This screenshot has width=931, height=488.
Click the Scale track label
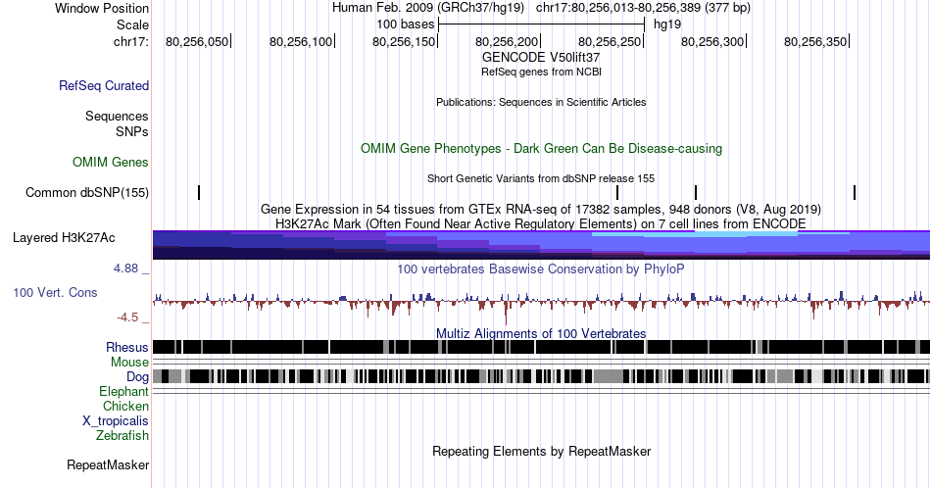click(132, 24)
